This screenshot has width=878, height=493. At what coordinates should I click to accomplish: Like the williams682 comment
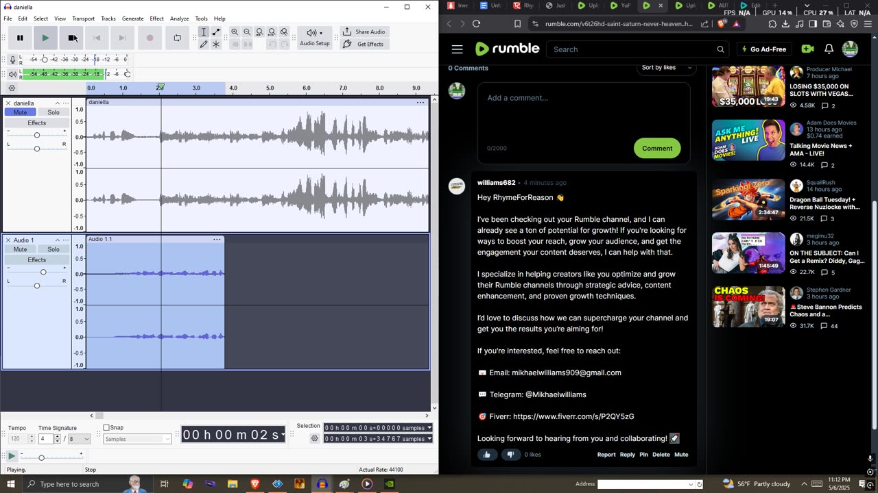(x=487, y=455)
